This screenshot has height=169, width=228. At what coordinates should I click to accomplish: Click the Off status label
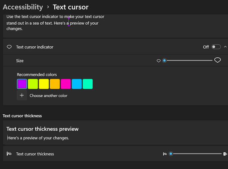tap(206, 47)
